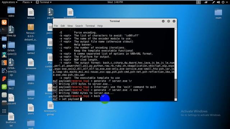Click the workspace indicator 1
This screenshot has height=129, width=230.
click(x=198, y=2)
